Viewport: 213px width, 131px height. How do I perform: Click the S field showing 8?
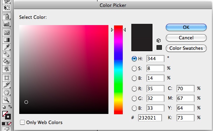(155, 68)
